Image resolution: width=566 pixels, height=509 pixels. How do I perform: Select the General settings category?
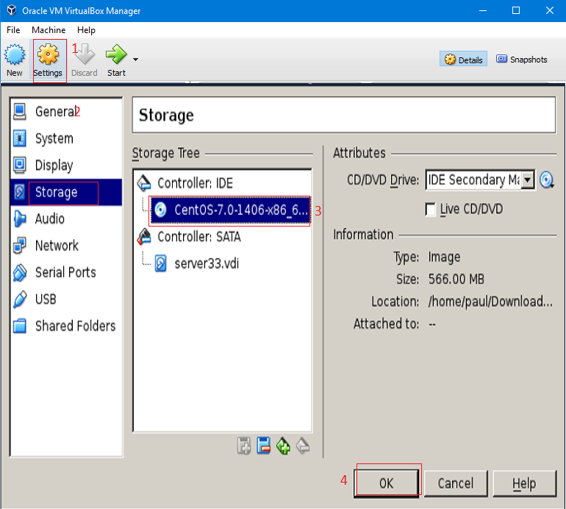tap(66, 112)
